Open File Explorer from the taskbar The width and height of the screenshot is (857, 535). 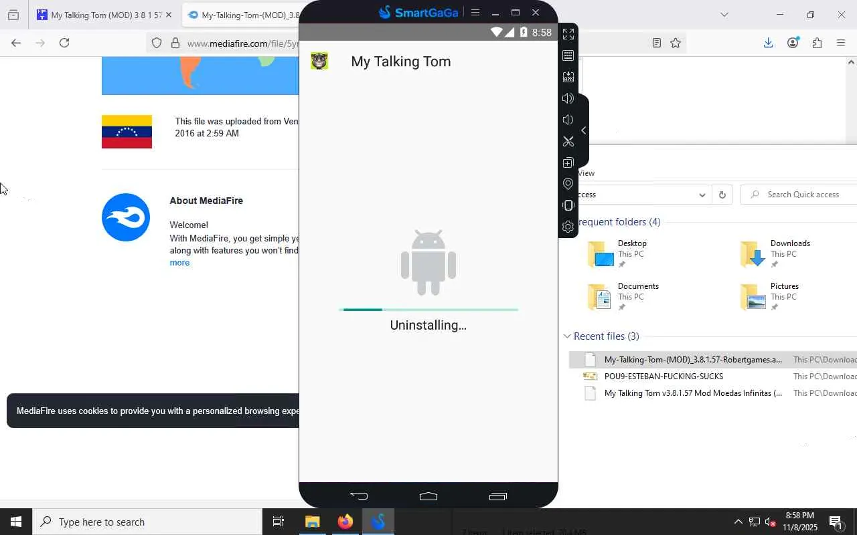[313, 522]
